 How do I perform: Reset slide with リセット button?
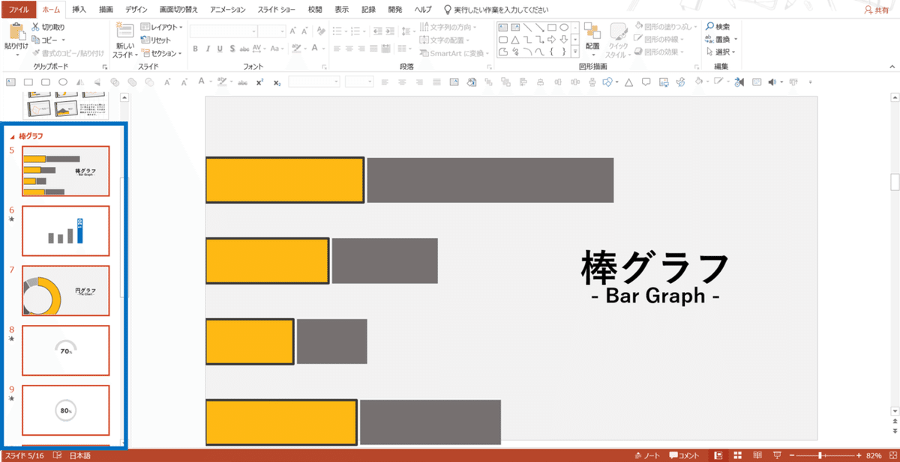(156, 40)
